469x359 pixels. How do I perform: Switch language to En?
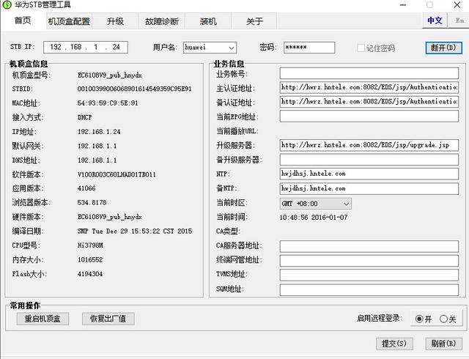pyautogui.click(x=459, y=21)
